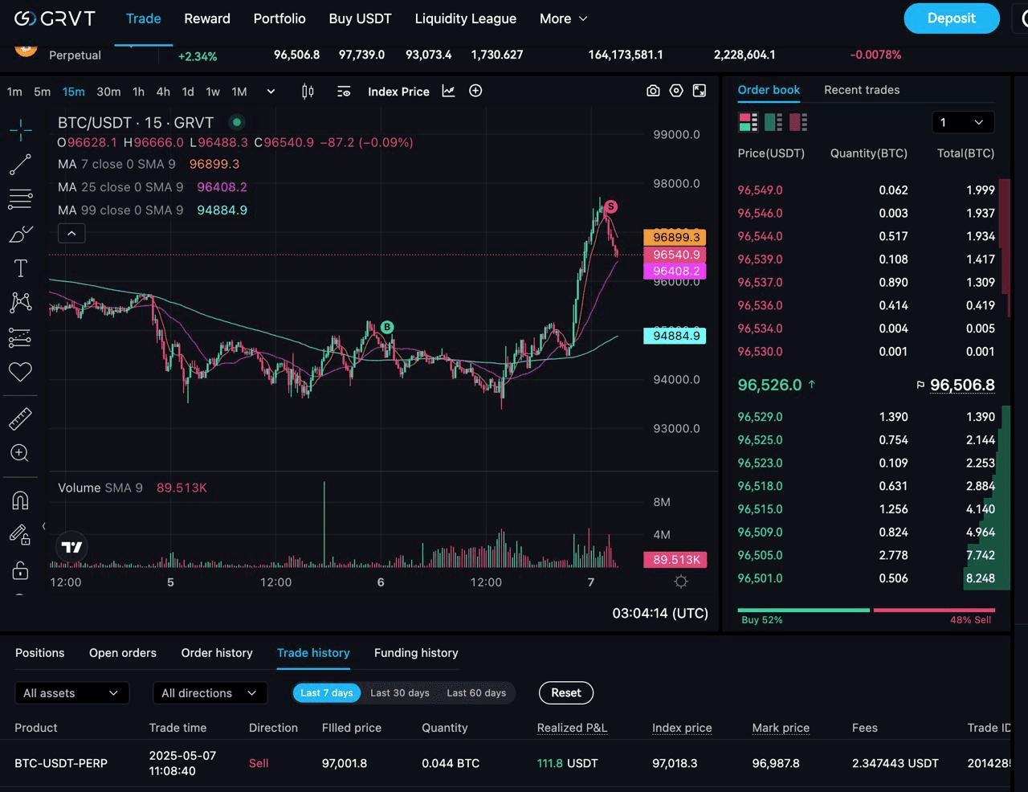Open Buy USDT page
The height and width of the screenshot is (792, 1028).
(360, 18)
